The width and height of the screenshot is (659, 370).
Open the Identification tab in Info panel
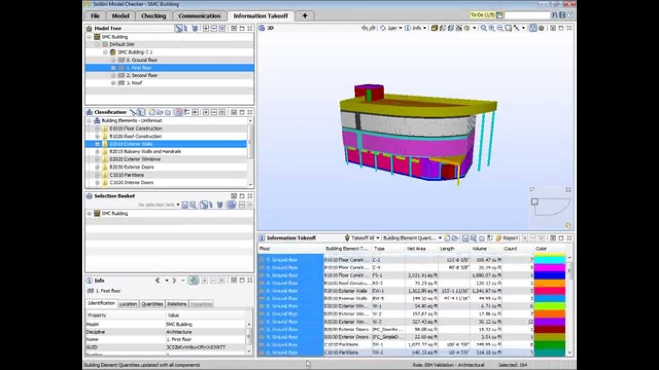pyautogui.click(x=101, y=304)
